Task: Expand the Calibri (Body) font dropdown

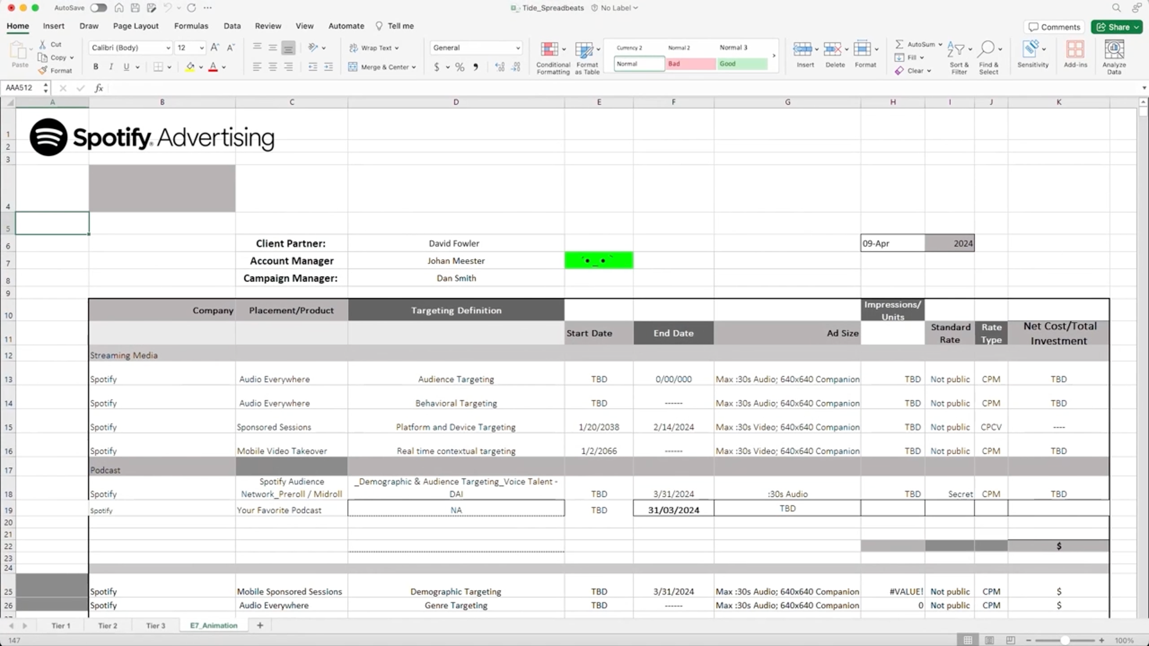Action: click(x=168, y=48)
